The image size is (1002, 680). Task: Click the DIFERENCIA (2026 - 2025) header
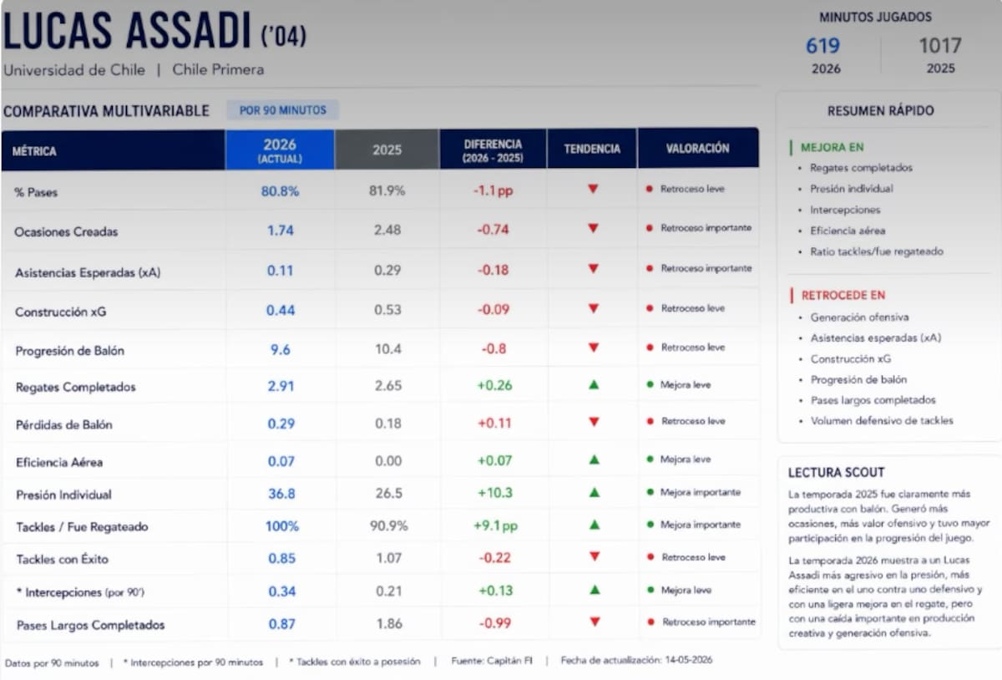pyautogui.click(x=493, y=150)
